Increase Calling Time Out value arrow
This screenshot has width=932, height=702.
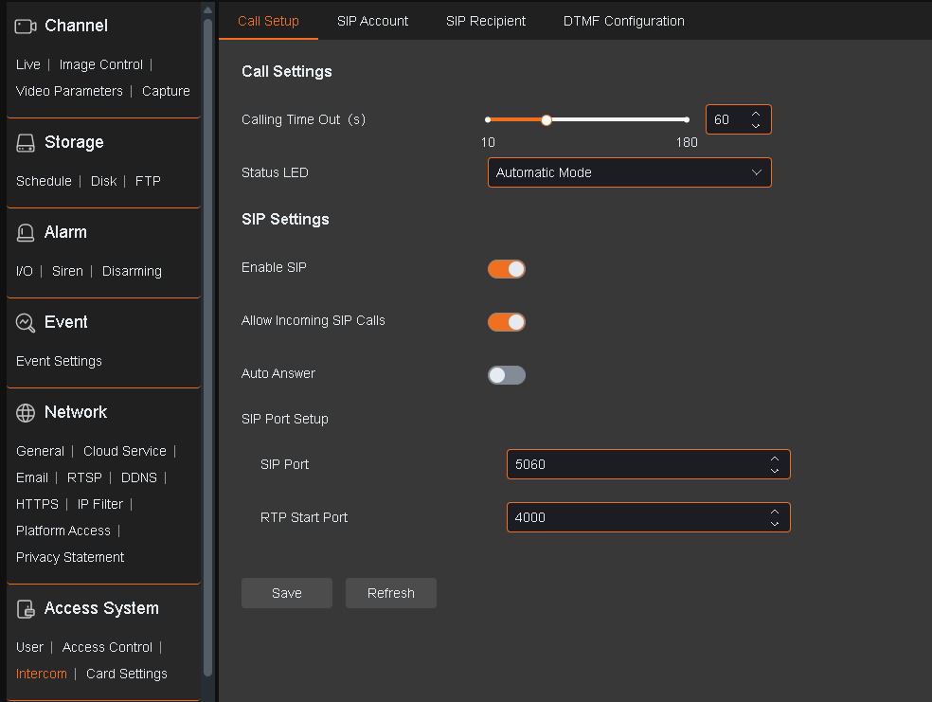[756, 114]
